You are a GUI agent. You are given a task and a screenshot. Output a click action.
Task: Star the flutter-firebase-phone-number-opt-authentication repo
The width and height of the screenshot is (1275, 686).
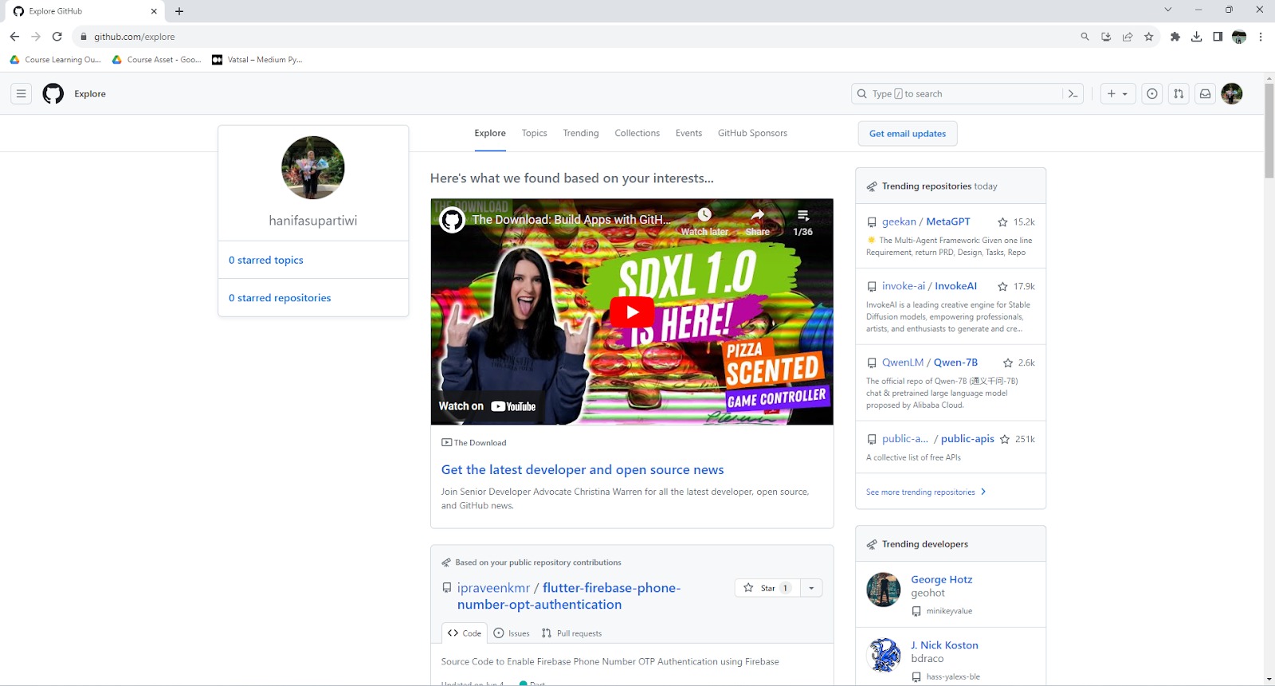(767, 588)
